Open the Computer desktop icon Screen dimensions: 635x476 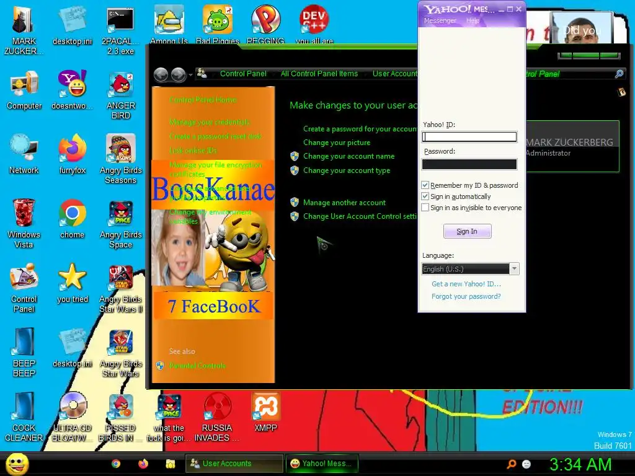(x=24, y=90)
